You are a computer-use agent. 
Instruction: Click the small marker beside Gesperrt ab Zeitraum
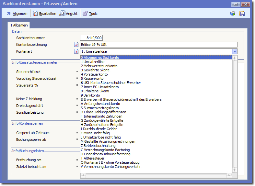(77, 133)
